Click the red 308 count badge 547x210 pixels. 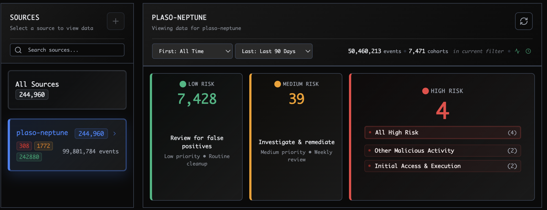coord(24,146)
